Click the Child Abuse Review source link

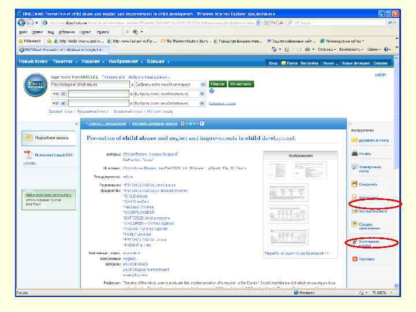tap(140, 168)
